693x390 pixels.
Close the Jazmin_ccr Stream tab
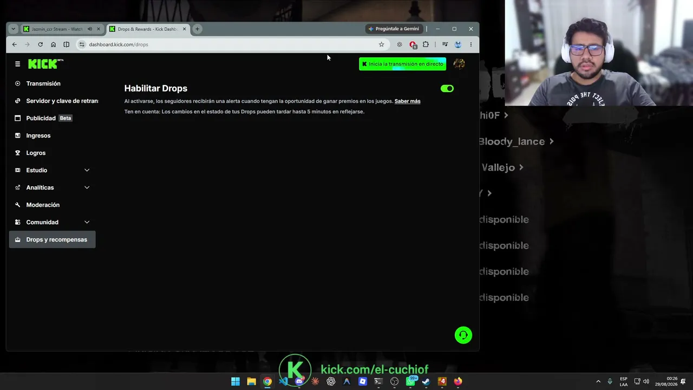point(98,29)
